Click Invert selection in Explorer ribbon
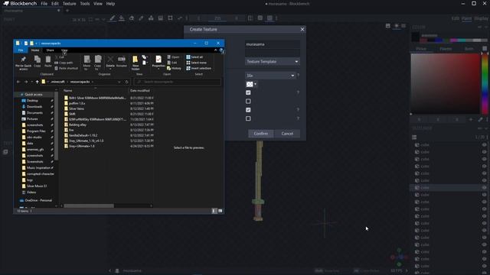Image resolution: width=490 pixels, height=275 pixels. (199, 68)
